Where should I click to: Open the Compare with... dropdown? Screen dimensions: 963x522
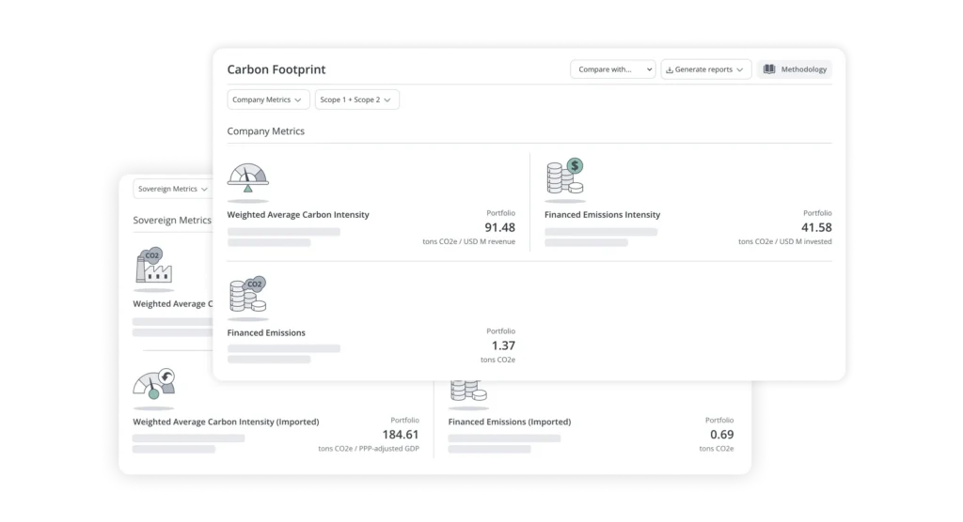612,69
